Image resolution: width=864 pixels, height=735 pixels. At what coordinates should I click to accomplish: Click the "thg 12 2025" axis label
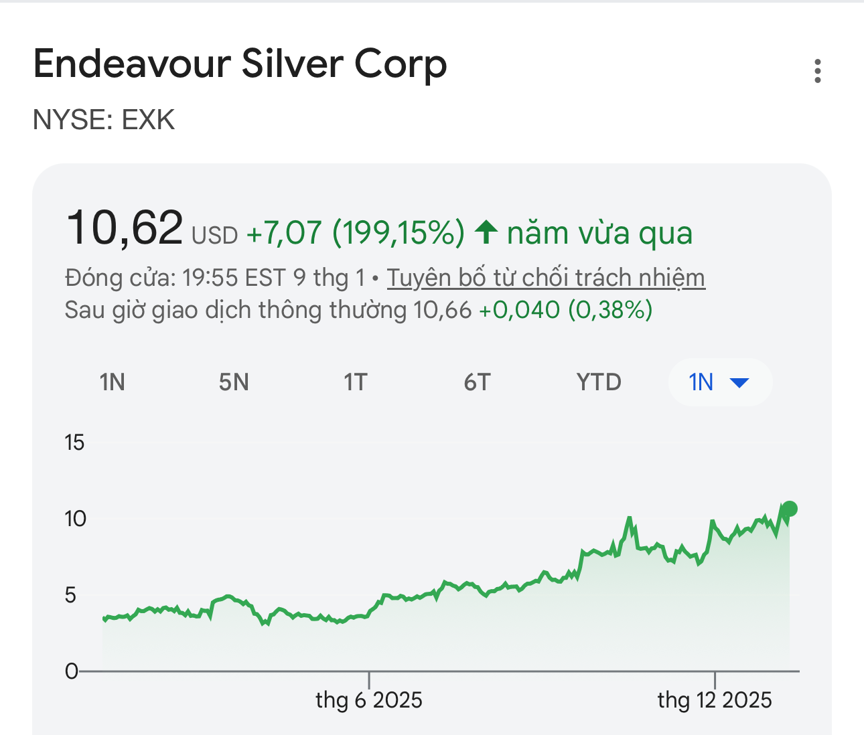[715, 700]
